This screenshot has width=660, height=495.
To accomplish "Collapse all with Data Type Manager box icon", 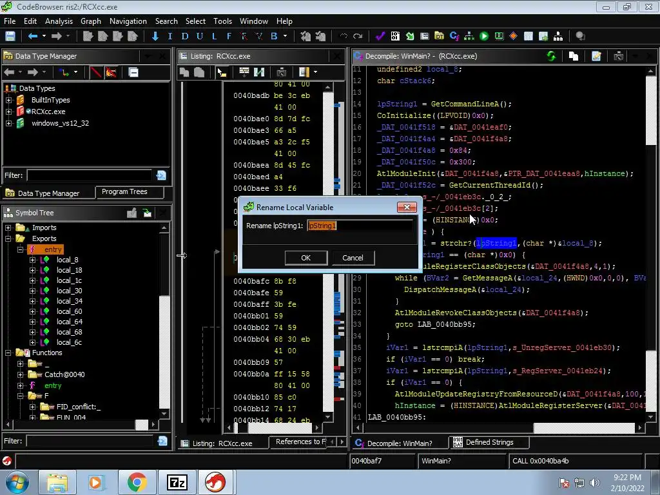I will pyautogui.click(x=133, y=72).
